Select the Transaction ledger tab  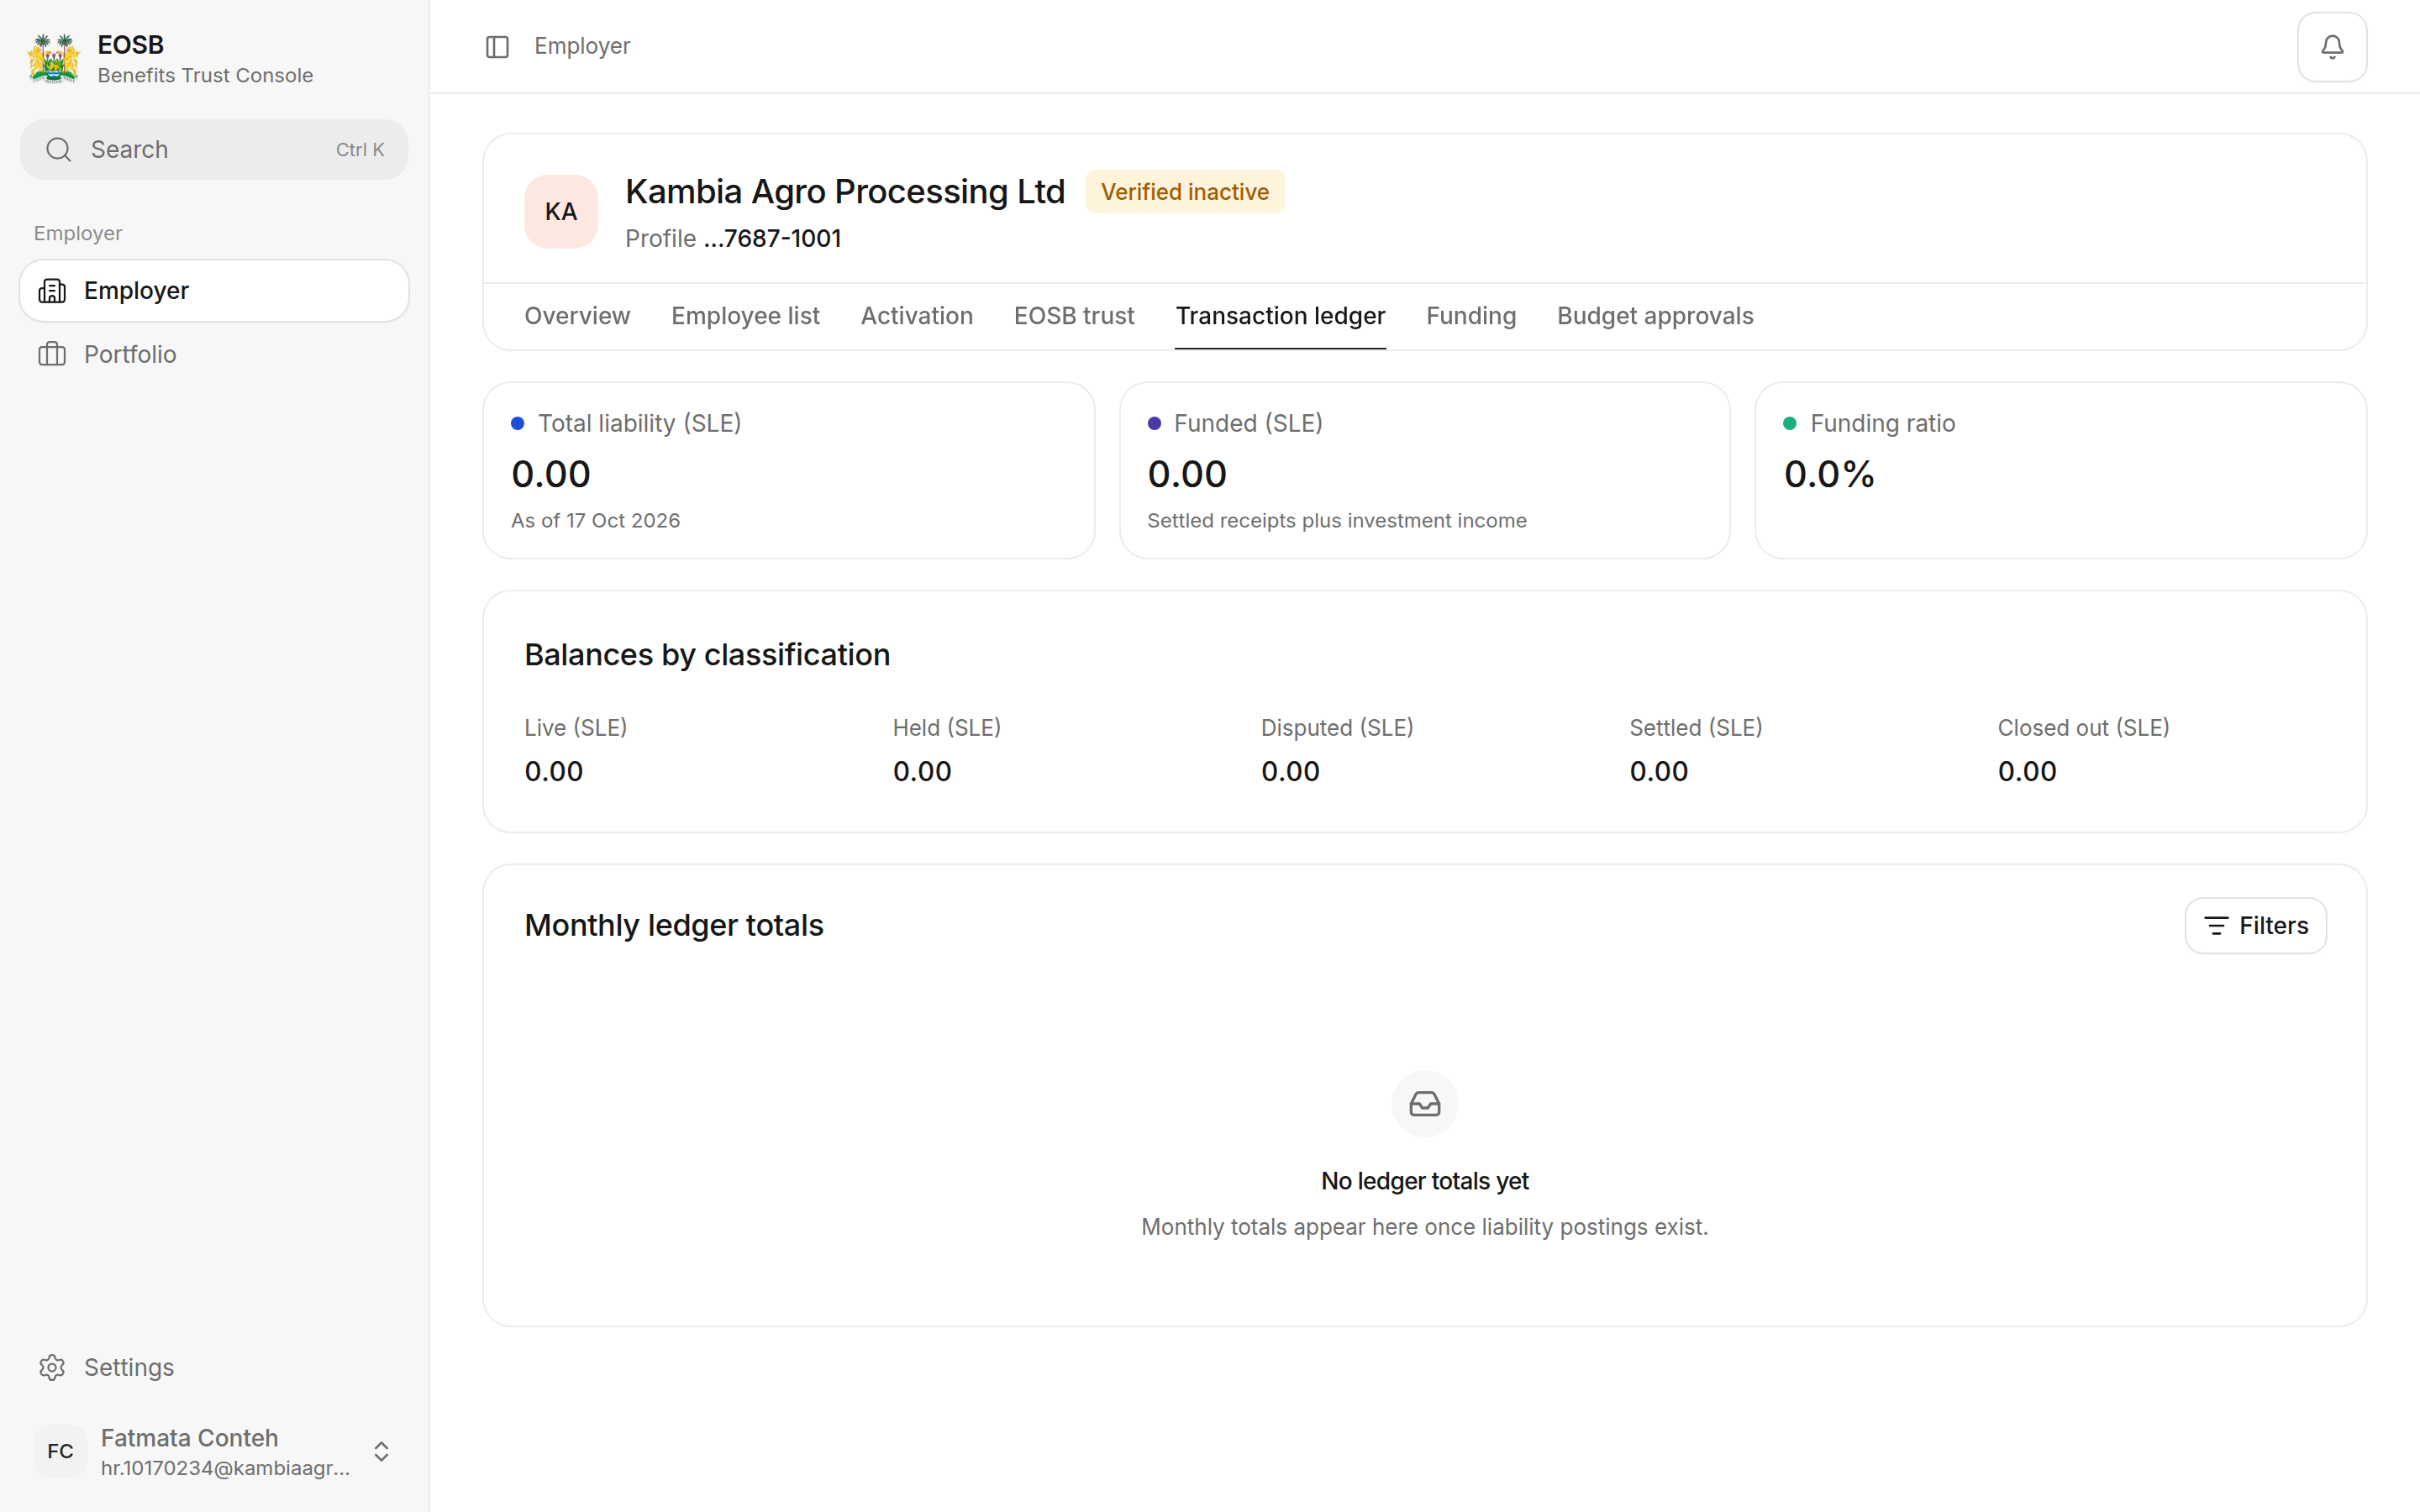point(1280,316)
